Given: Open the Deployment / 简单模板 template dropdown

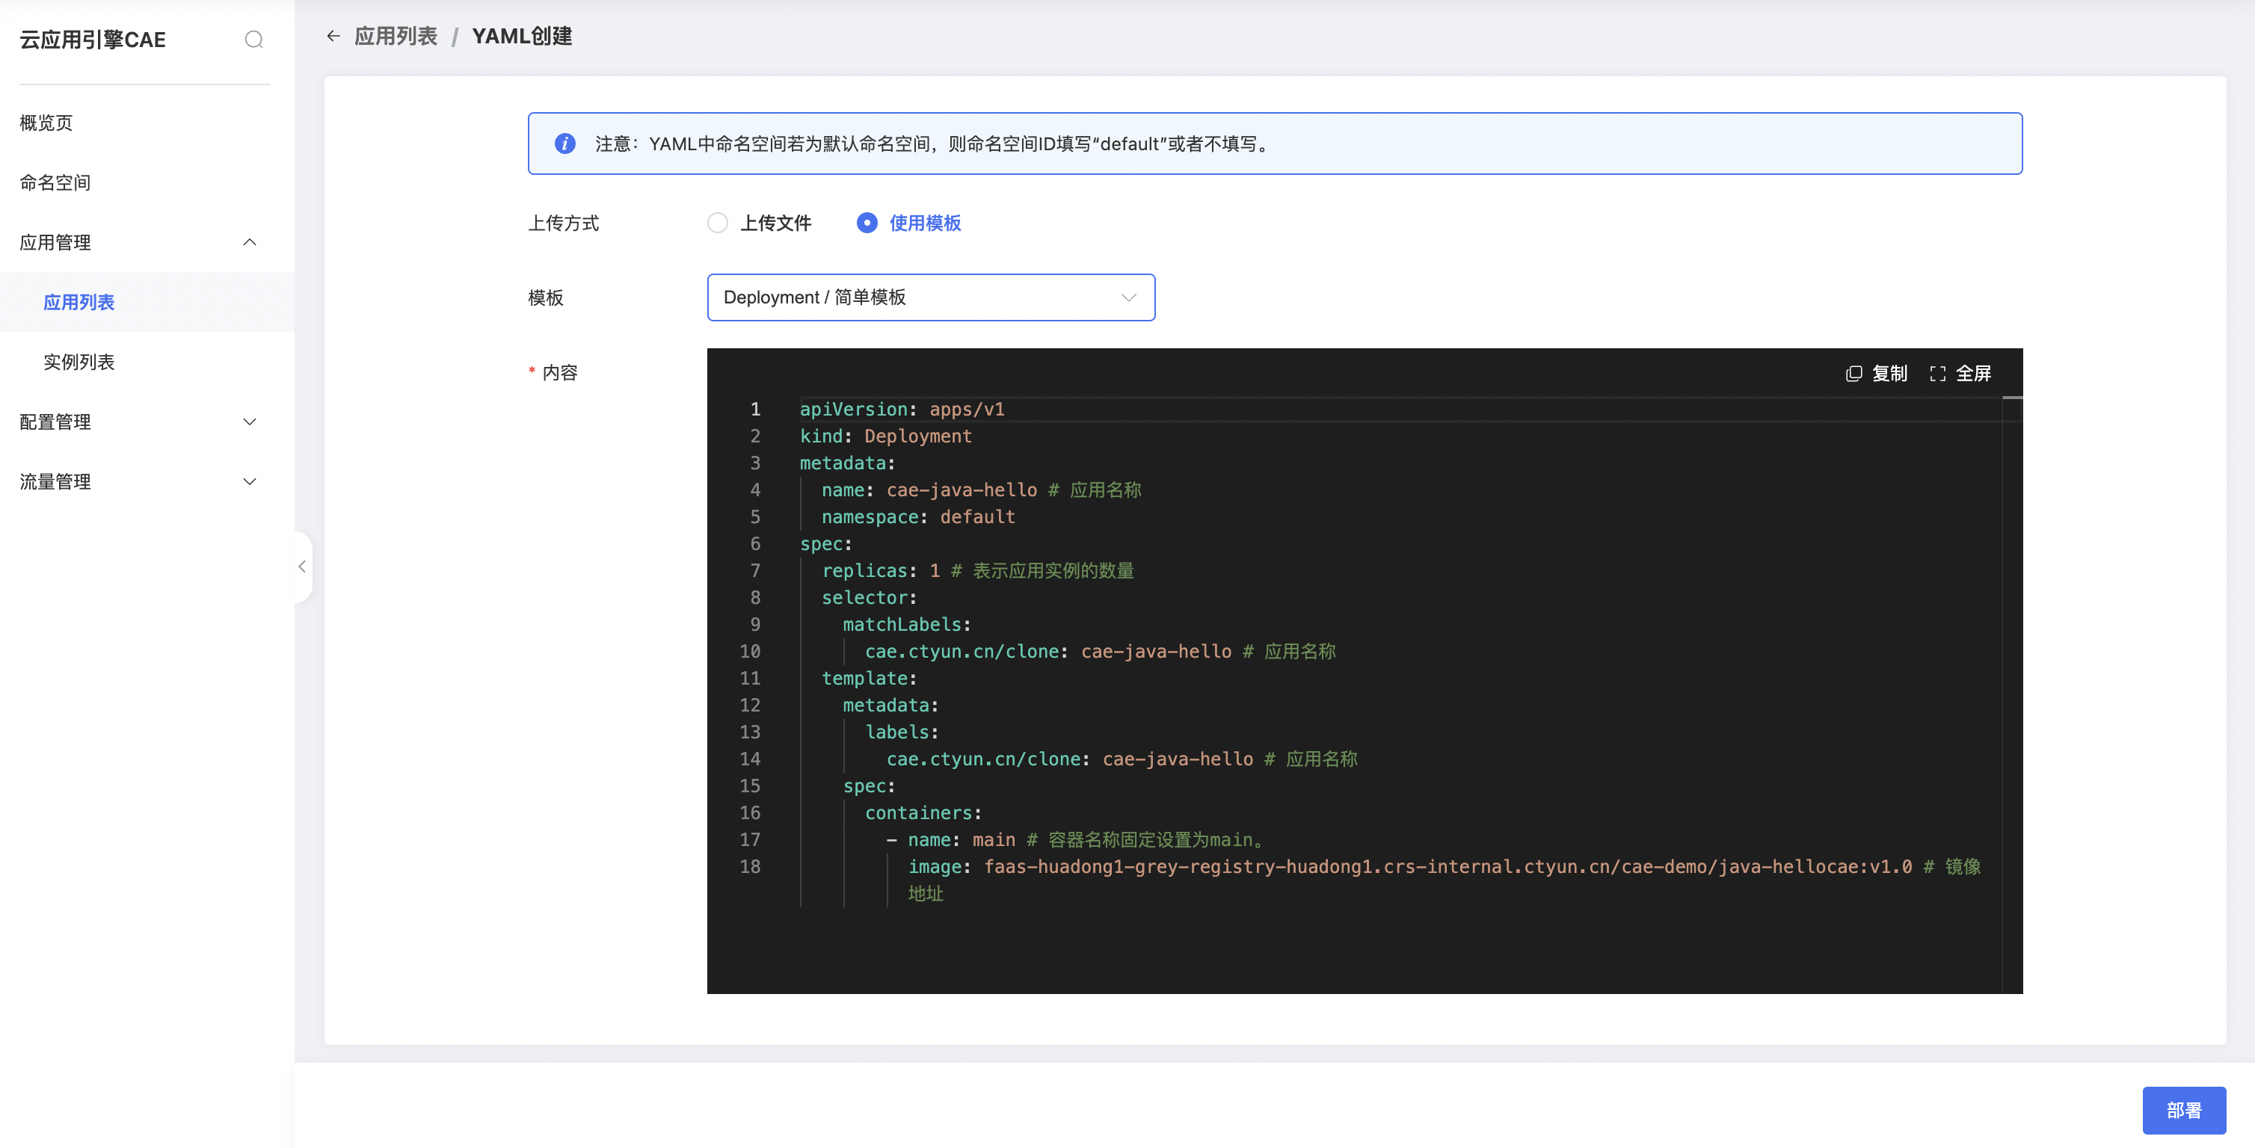Looking at the screenshot, I should click(x=931, y=297).
